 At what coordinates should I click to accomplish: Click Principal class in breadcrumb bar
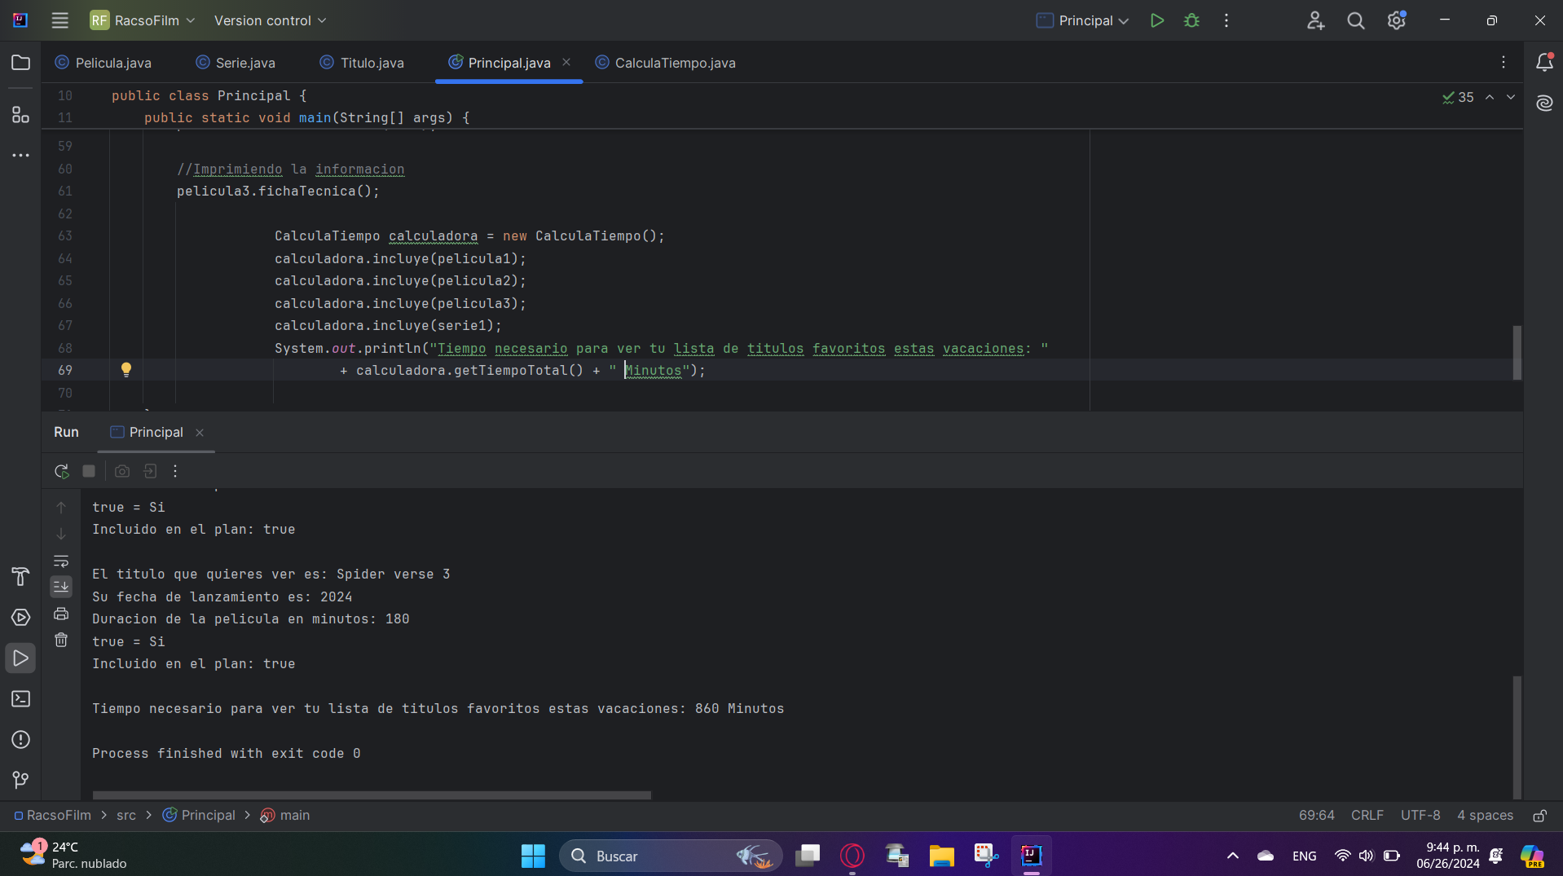(x=199, y=815)
